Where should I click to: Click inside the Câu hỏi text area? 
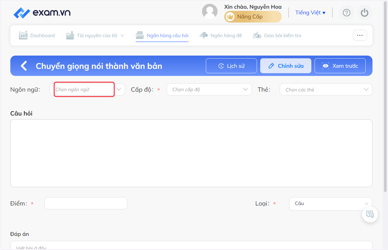pyautogui.click(x=191, y=153)
